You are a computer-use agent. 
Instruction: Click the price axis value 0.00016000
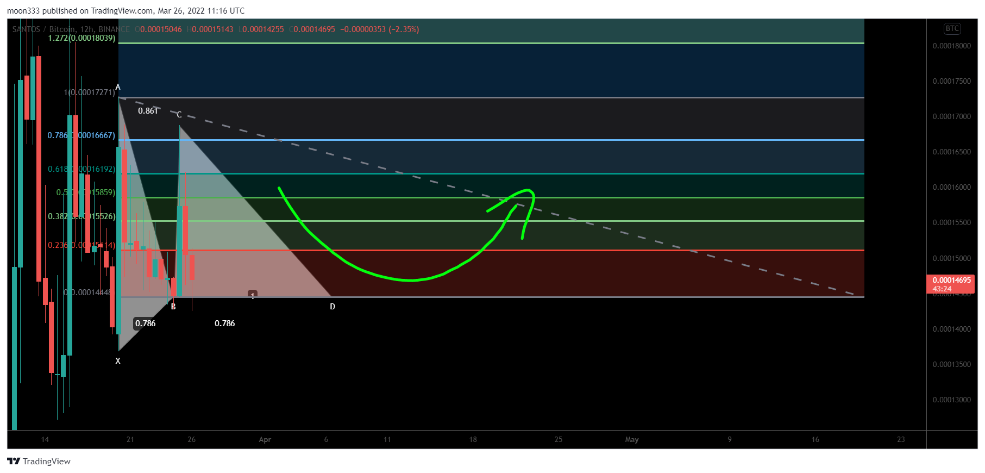click(951, 187)
